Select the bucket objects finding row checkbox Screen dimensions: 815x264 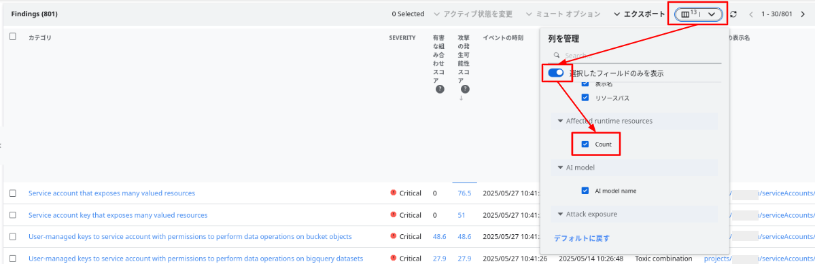[x=13, y=236]
